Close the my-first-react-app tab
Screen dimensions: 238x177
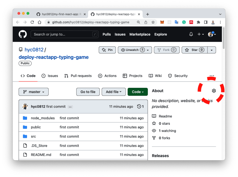(85, 14)
